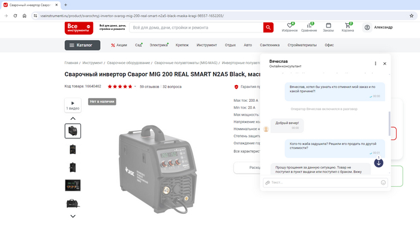
Task: Open chat emoji smiley picker
Action: [x=383, y=183]
